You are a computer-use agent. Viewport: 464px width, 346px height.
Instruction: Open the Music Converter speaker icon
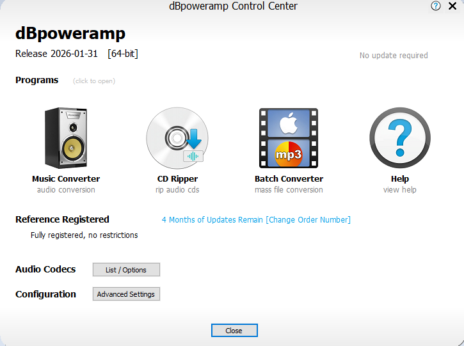[x=65, y=138]
